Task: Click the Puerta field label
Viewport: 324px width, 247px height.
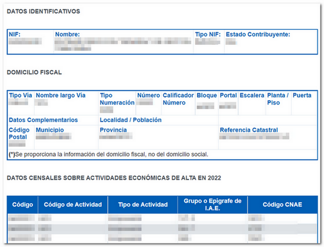Action: tap(302, 96)
